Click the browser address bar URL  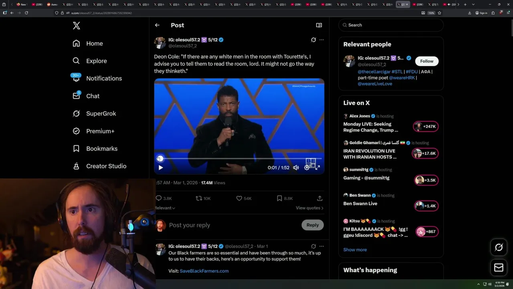[x=101, y=13]
